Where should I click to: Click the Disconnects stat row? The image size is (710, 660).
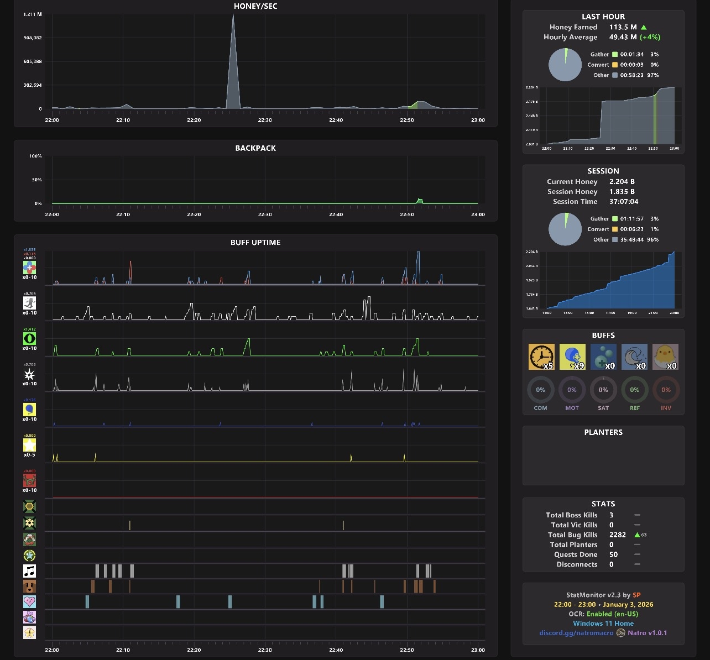[x=598, y=565]
